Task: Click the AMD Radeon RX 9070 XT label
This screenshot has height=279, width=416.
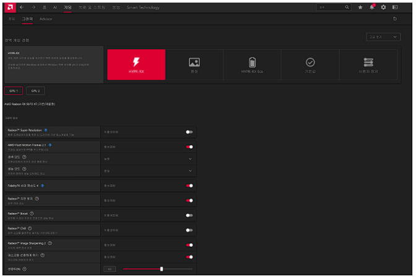Action: point(30,104)
